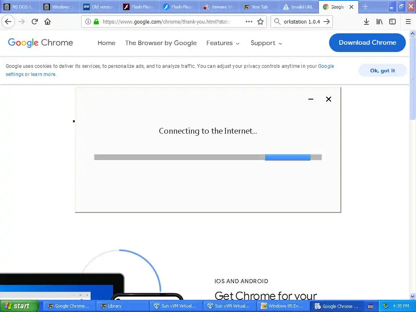Switch to the second Flash Player tab with blue icon
This screenshot has width=416, height=312.
click(x=179, y=7)
